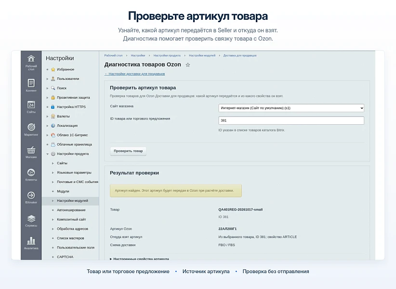Open CAPTCHA settings item

point(65,257)
